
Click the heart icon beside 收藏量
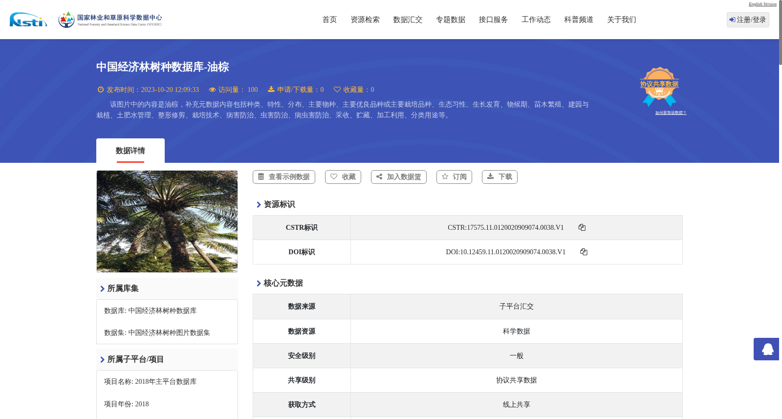tap(337, 89)
